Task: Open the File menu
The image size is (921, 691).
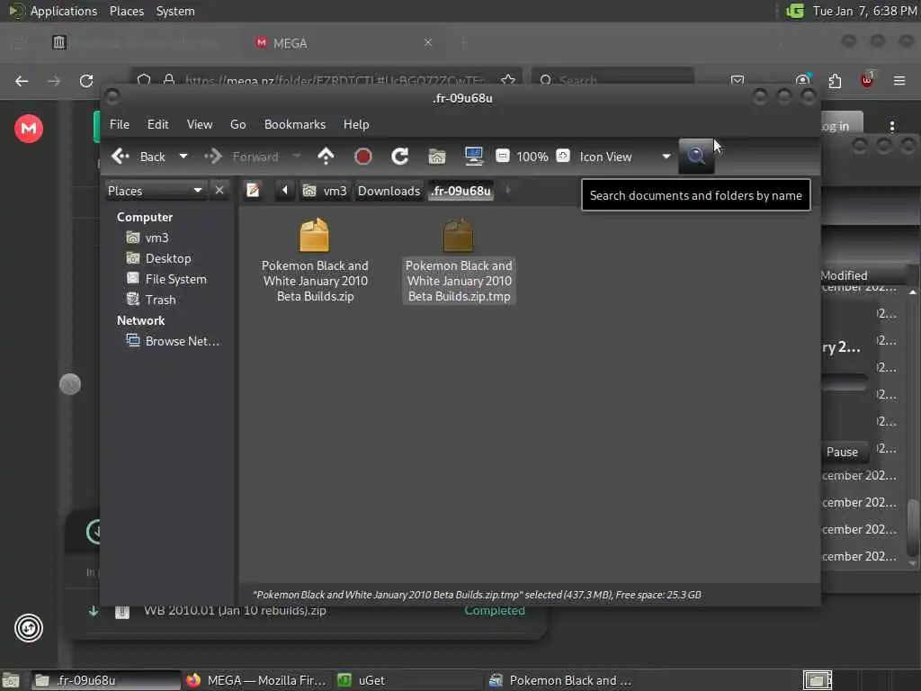Action: point(120,124)
